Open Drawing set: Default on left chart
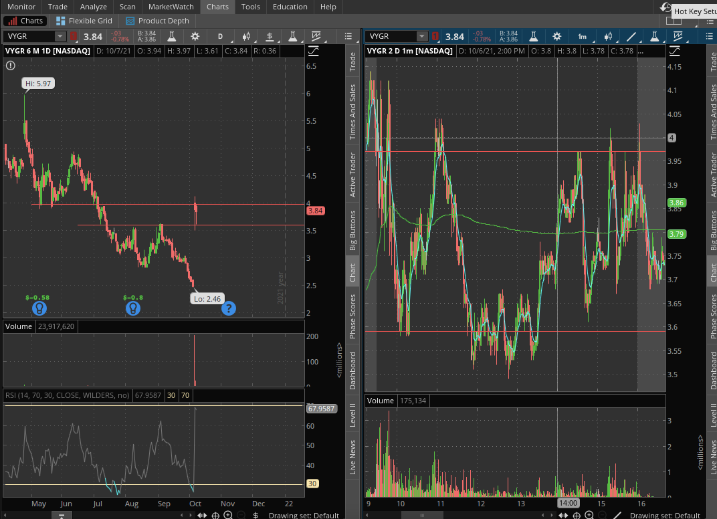 pos(304,516)
